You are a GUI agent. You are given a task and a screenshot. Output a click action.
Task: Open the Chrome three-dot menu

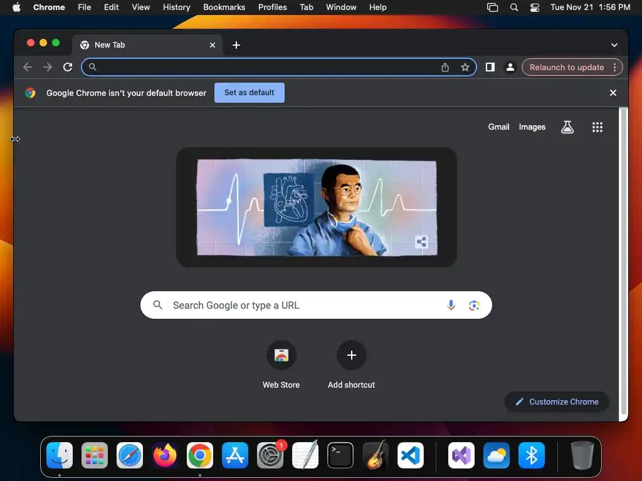[x=614, y=67]
